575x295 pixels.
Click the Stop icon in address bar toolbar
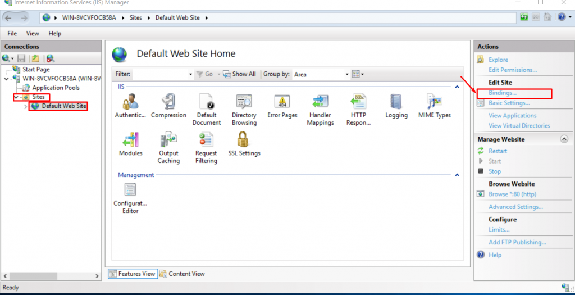536,17
